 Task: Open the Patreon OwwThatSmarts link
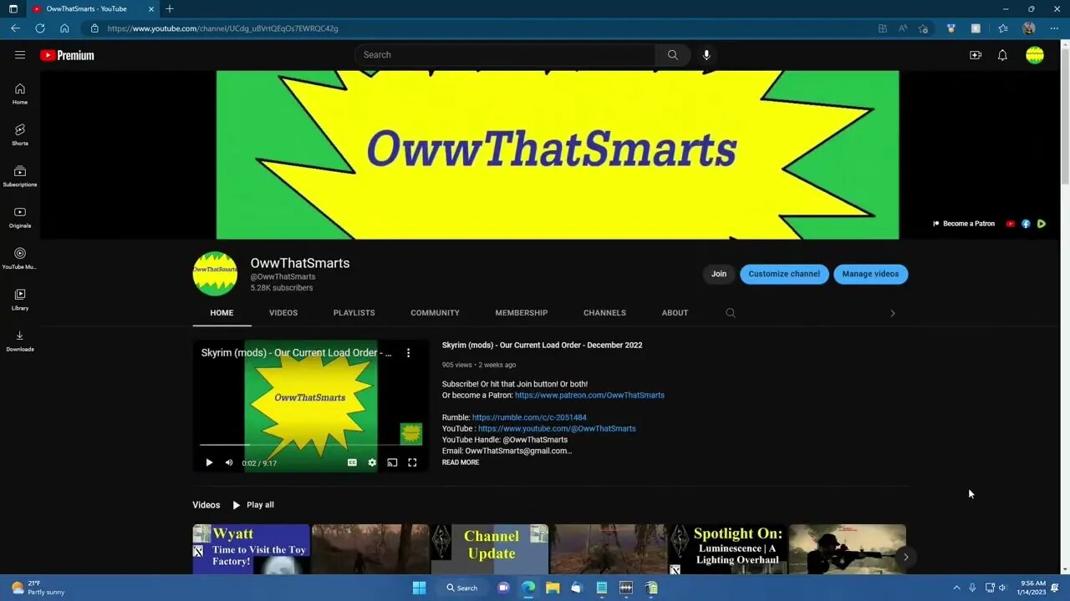point(589,396)
